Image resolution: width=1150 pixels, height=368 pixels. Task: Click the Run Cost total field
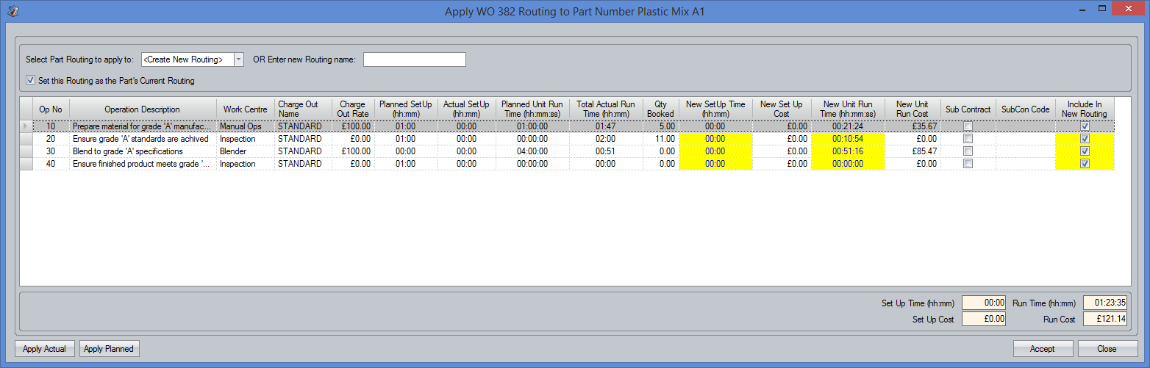(x=1104, y=320)
